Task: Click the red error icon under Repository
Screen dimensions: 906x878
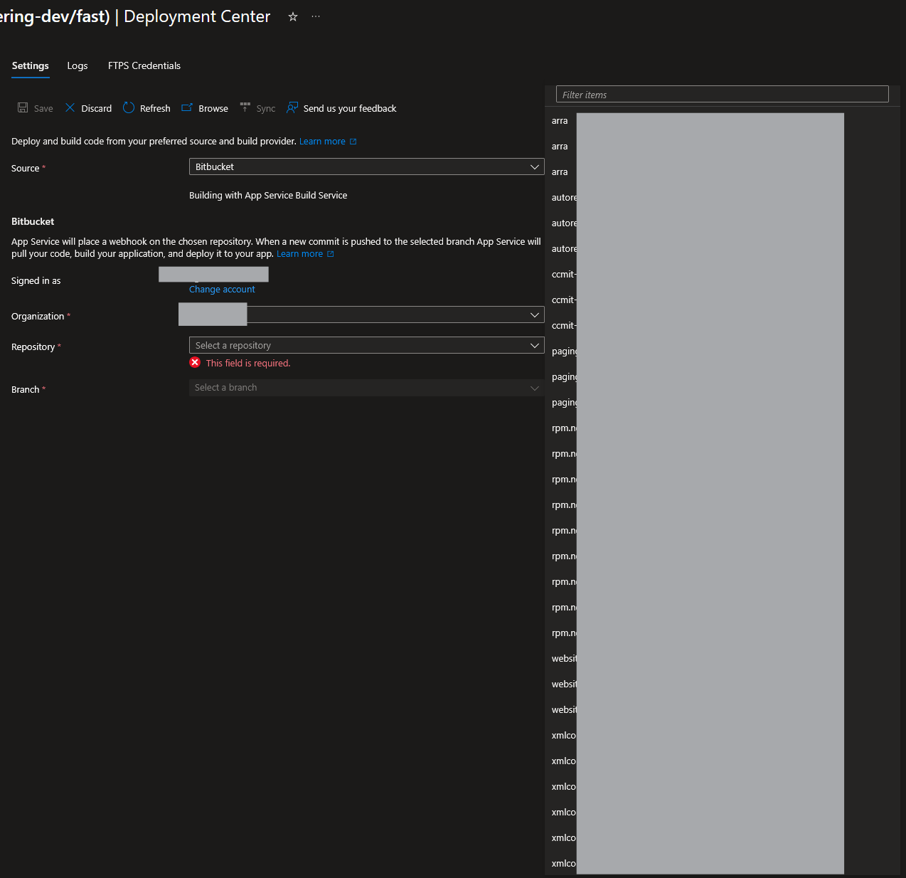Action: coord(195,363)
